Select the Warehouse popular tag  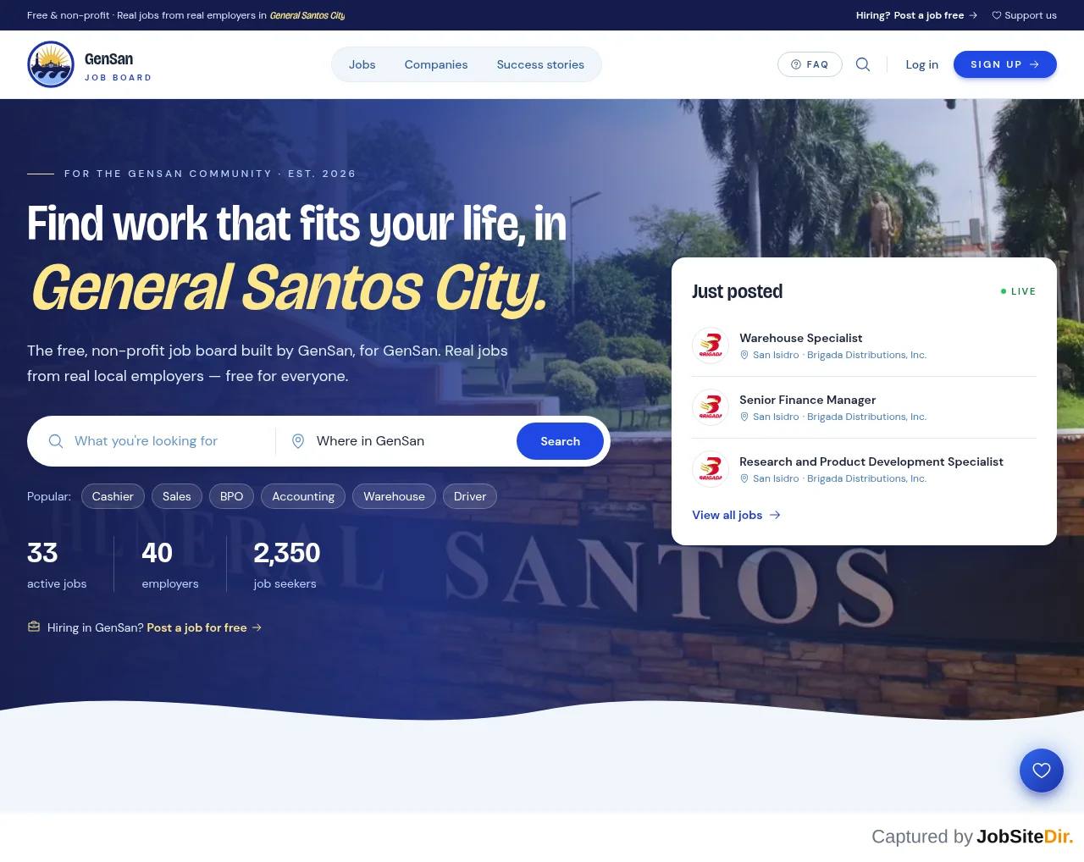click(394, 496)
